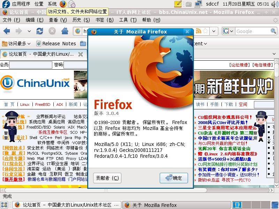Click the 会员 username input field
The height and width of the screenshot is (209, 279).
[x=31, y=65]
